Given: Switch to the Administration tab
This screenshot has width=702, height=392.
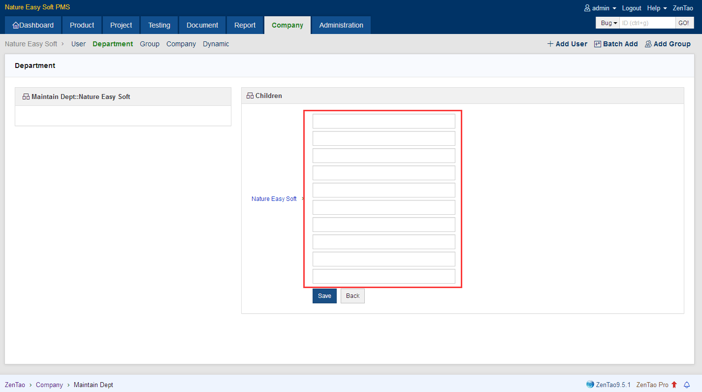Looking at the screenshot, I should [341, 25].
